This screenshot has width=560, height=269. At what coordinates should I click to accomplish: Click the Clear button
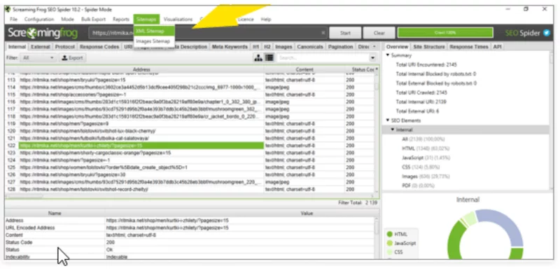click(379, 33)
